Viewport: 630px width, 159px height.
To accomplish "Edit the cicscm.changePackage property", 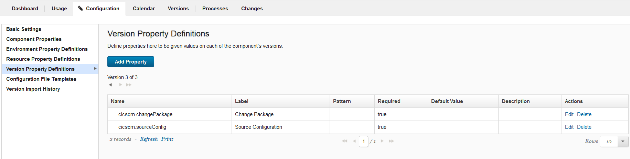I will point(569,114).
